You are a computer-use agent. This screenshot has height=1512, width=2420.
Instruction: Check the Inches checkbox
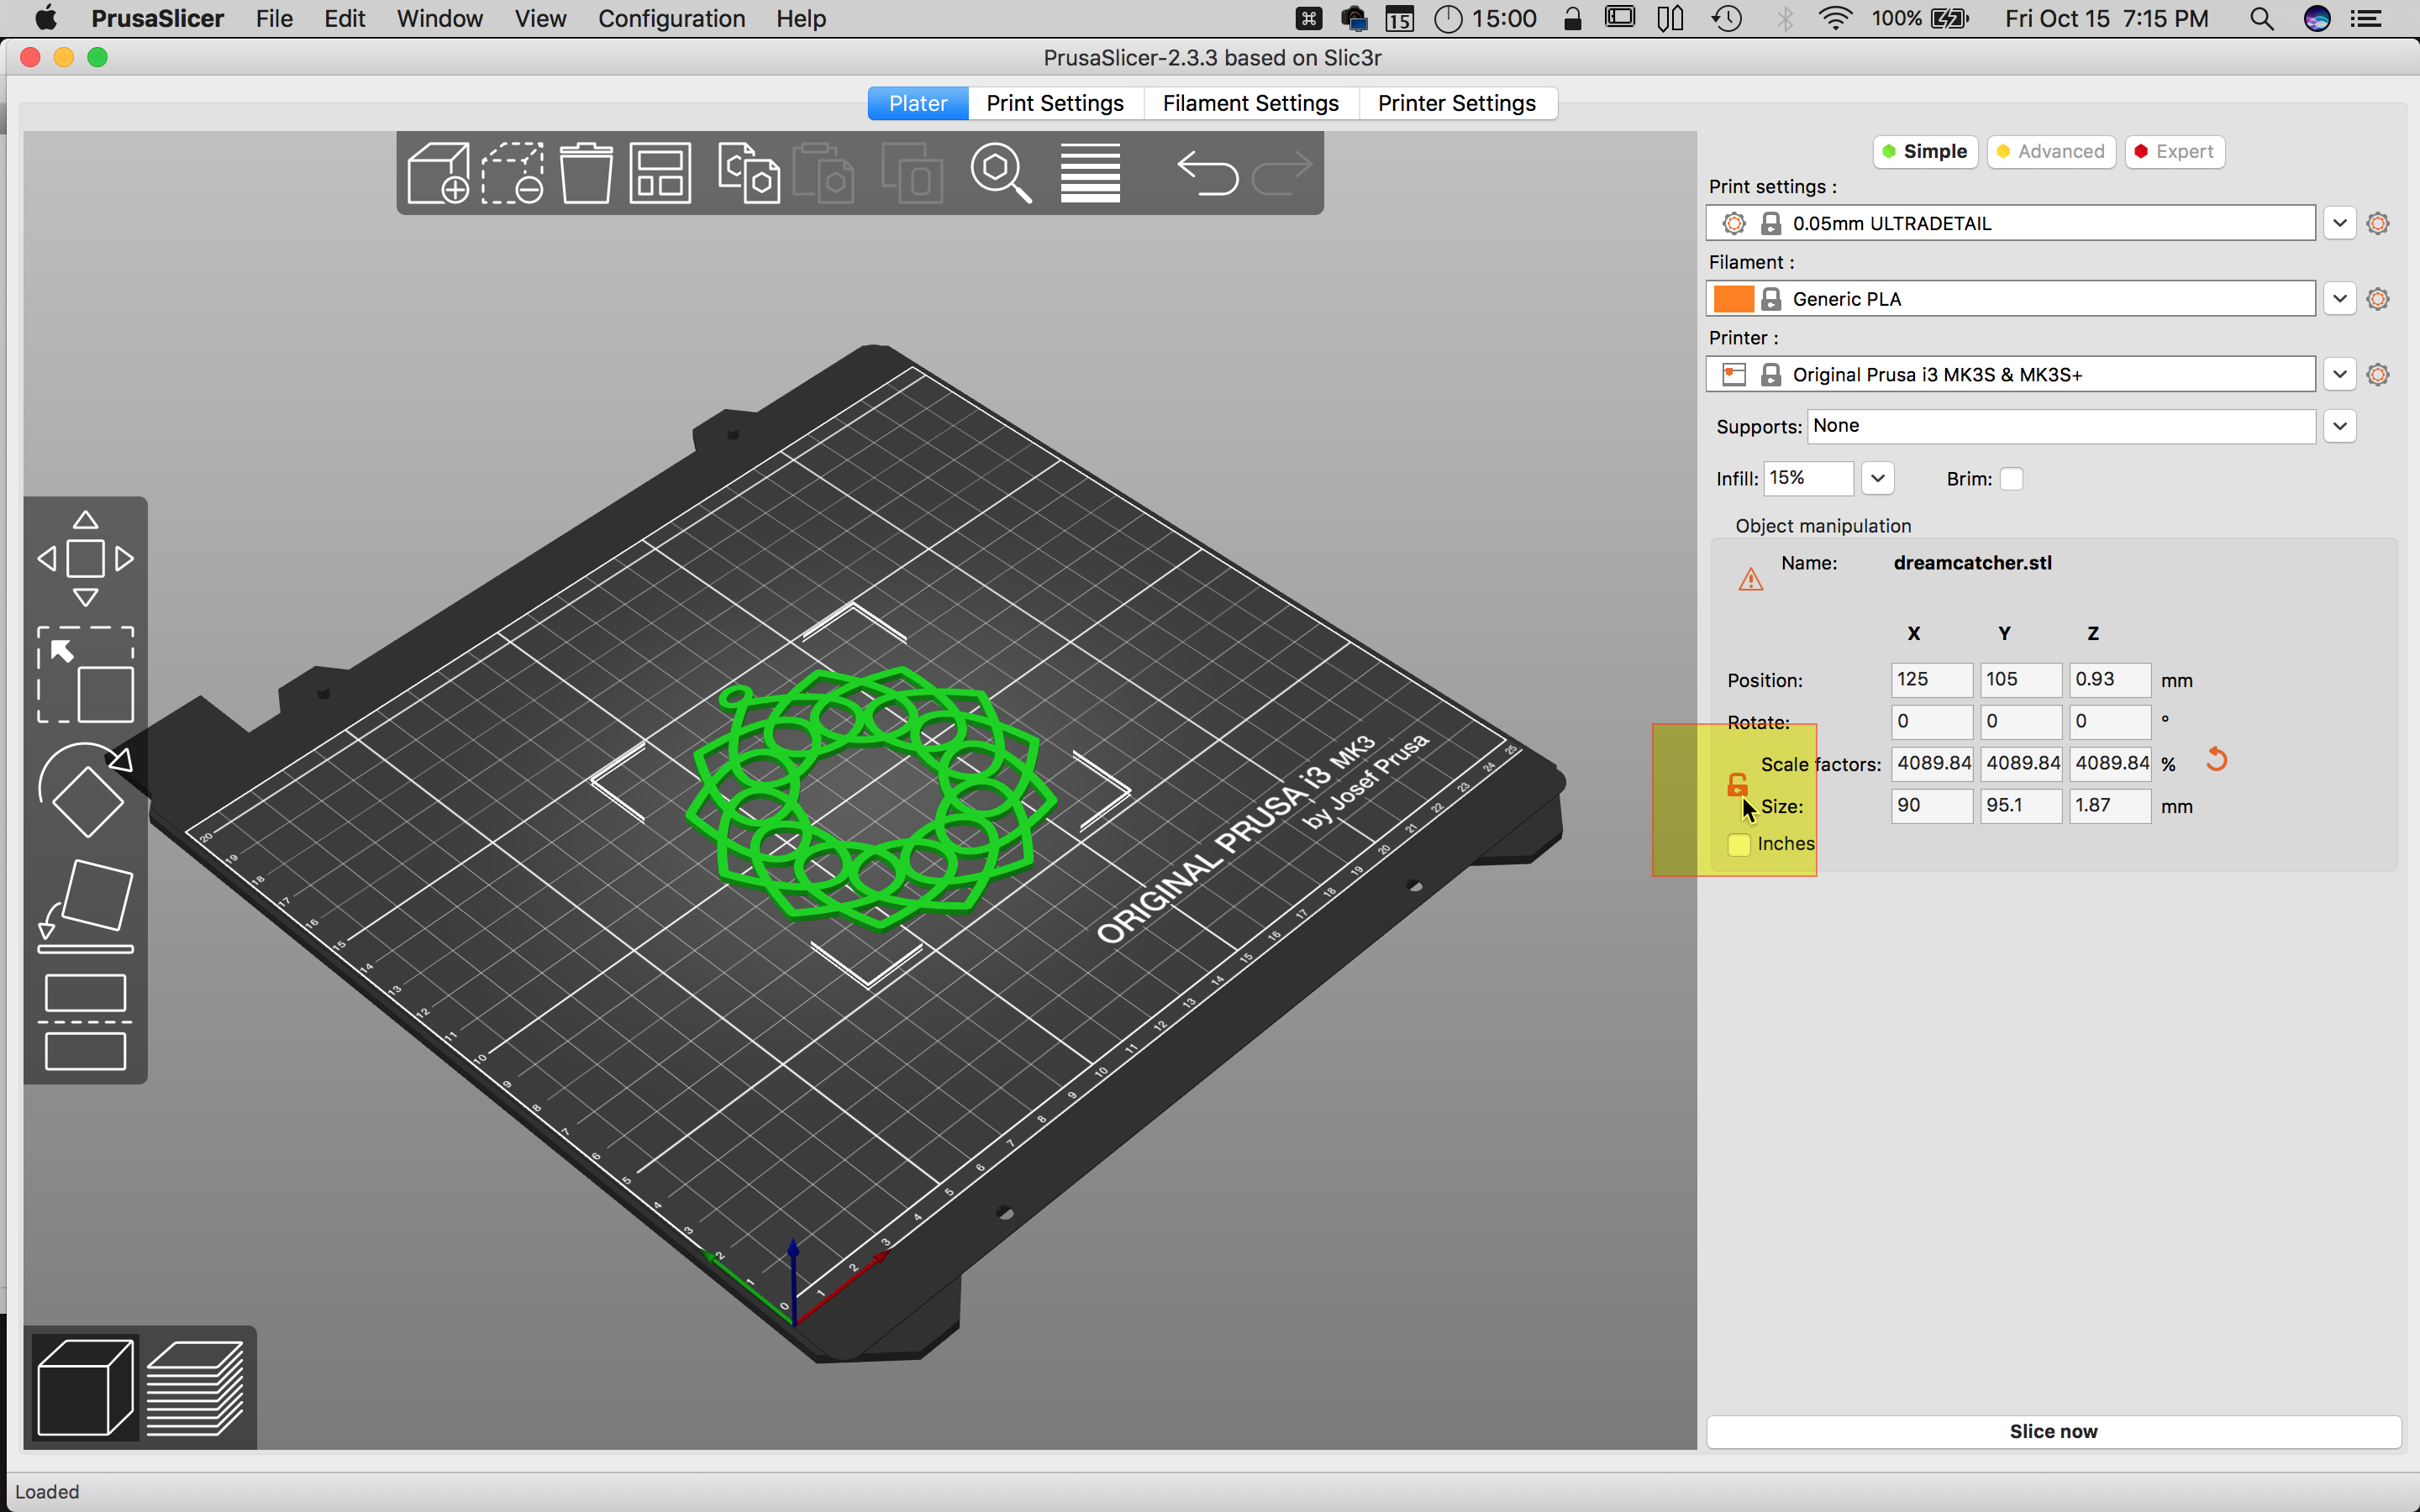(1739, 844)
